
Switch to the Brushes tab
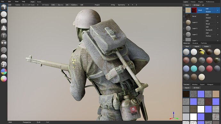[195, 43]
